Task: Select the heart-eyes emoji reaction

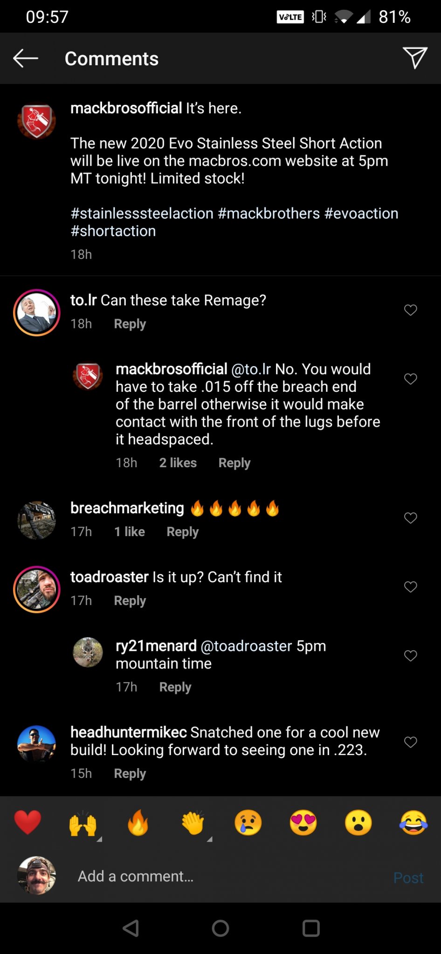Action: [x=303, y=822]
